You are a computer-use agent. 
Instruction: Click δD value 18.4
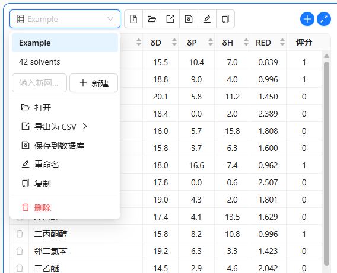coord(161,114)
